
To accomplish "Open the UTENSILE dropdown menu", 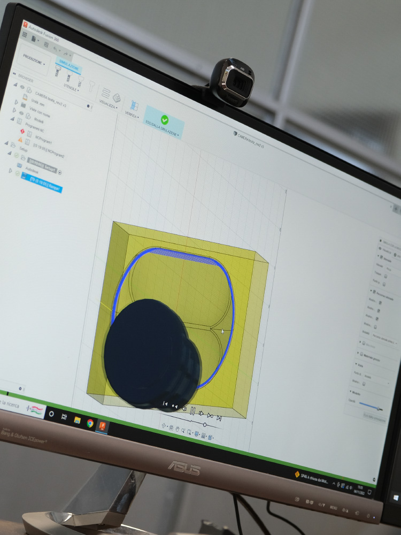I will (x=71, y=88).
